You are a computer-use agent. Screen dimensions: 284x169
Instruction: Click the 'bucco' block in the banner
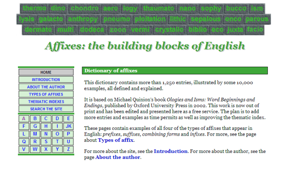[236, 8]
